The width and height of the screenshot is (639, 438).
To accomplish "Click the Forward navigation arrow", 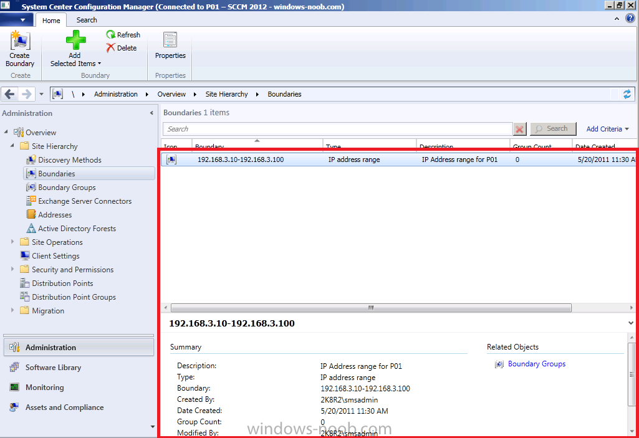I will tap(26, 94).
